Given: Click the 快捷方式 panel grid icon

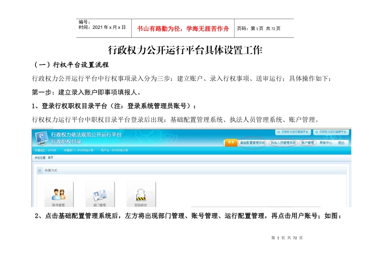Looking at the screenshot, I should 39,170.
